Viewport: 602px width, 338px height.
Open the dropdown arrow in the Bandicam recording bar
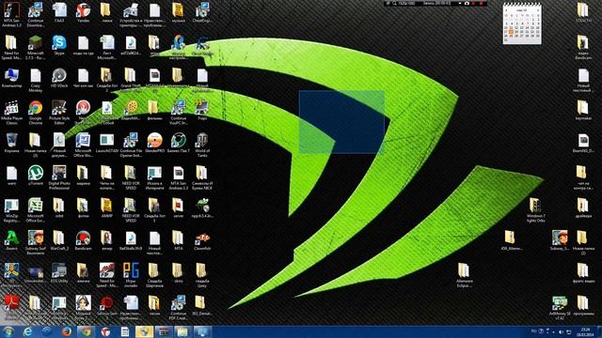click(x=460, y=3)
